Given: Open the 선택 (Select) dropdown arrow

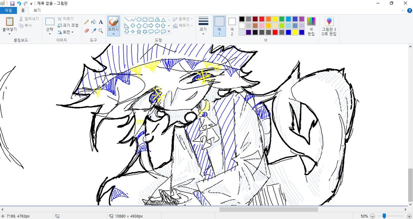Looking at the screenshot, I should click(50, 34).
